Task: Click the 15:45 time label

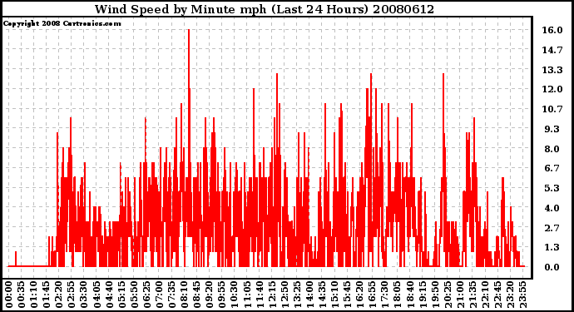Action: click(x=347, y=295)
